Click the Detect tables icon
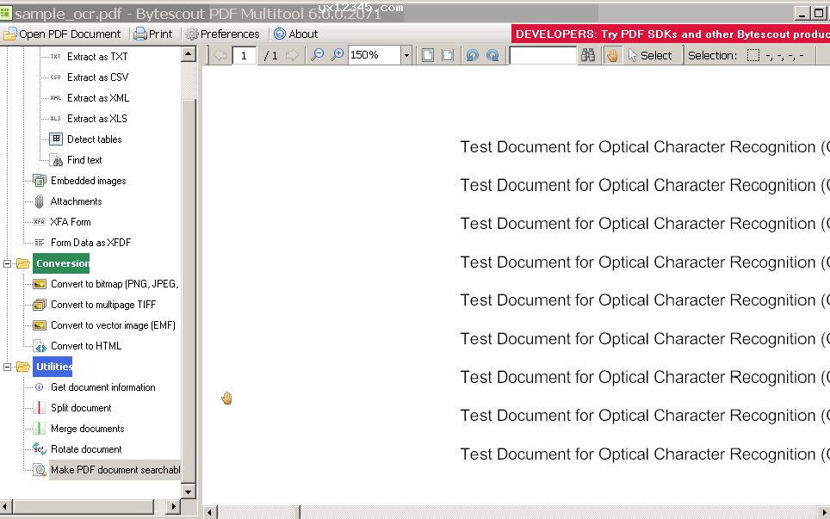This screenshot has height=519, width=830. click(56, 139)
